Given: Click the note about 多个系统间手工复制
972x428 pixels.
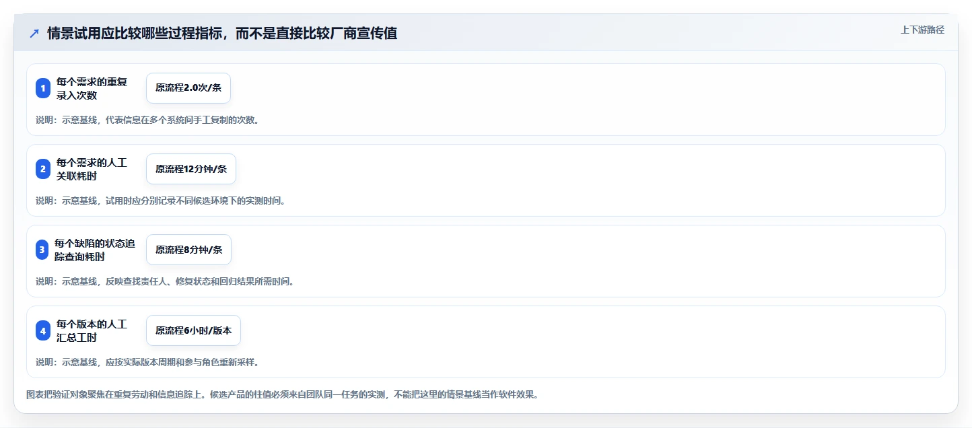Looking at the screenshot, I should [x=147, y=120].
